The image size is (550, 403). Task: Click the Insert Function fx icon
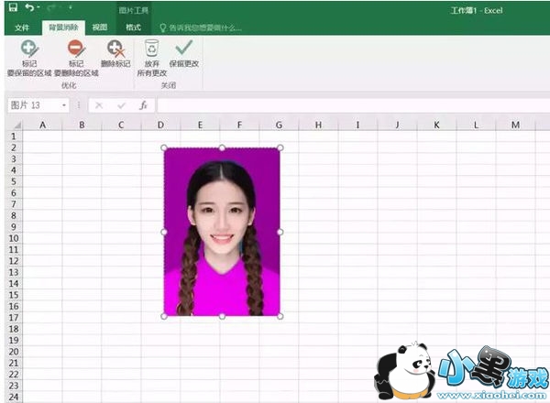click(143, 105)
